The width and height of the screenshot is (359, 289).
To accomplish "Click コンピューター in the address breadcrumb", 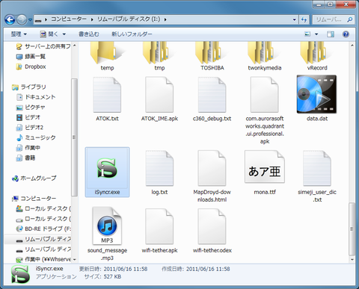I will pyautogui.click(x=69, y=19).
